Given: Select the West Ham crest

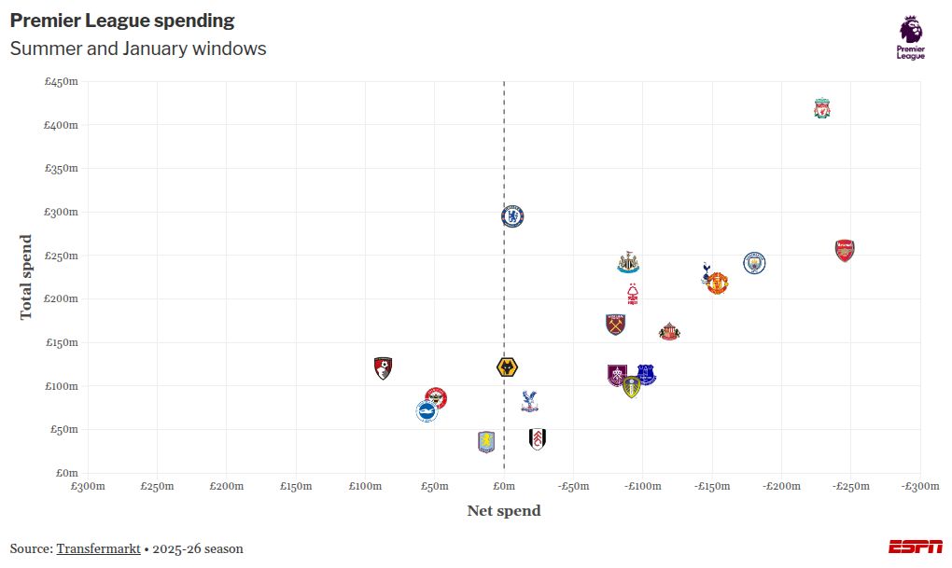Looking at the screenshot, I should pyautogui.click(x=615, y=325).
